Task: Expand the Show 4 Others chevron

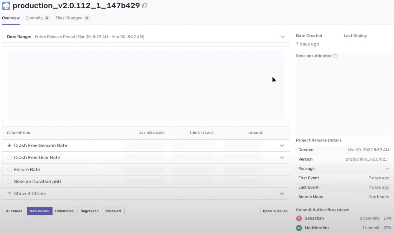Action: click(282, 194)
